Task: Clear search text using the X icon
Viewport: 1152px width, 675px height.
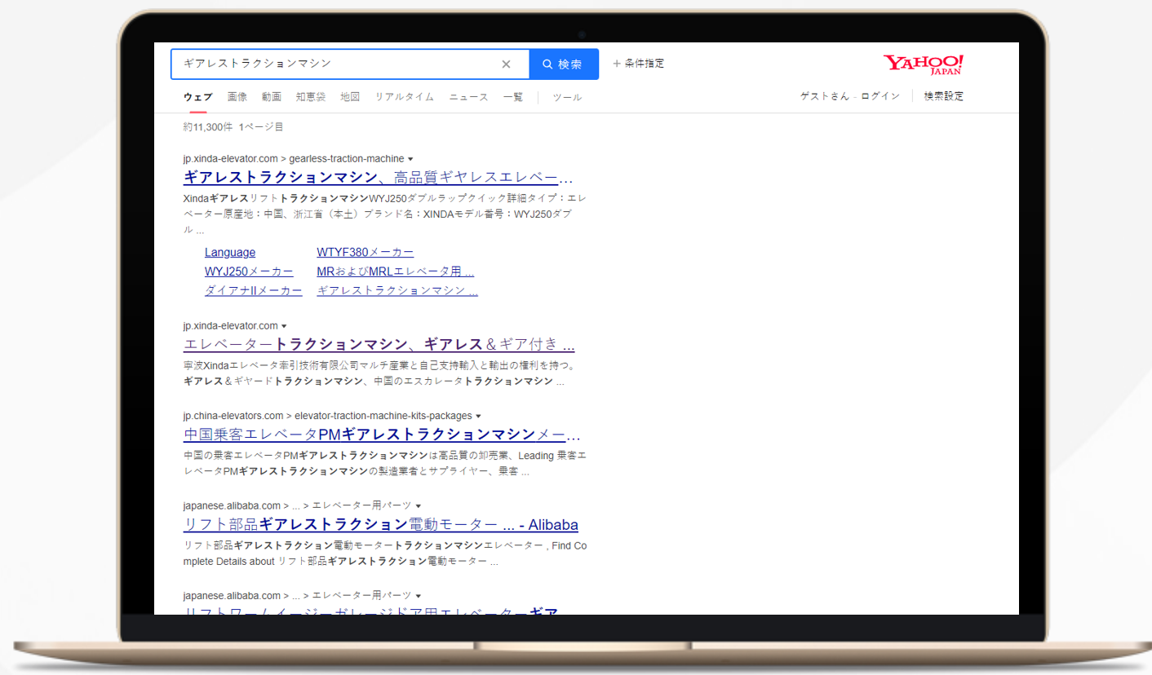Action: point(506,64)
